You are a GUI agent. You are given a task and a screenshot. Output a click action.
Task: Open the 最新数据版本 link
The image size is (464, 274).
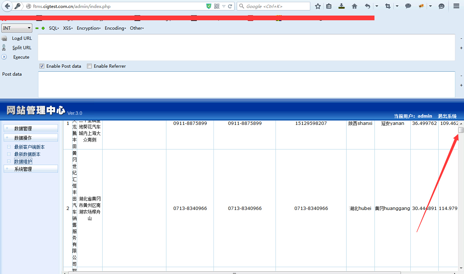tap(27, 154)
